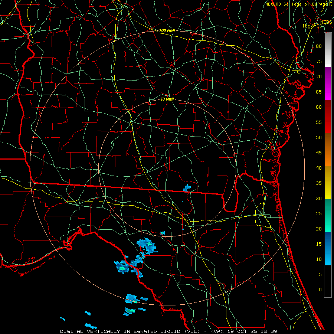Click the 45 tick label on the scale

tap(319, 153)
